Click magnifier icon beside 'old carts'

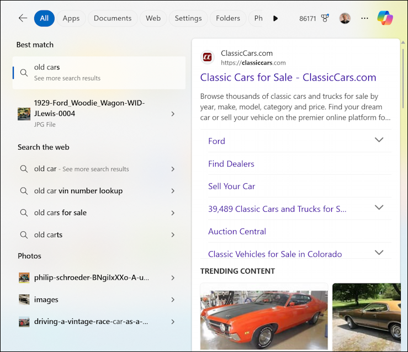(x=24, y=234)
